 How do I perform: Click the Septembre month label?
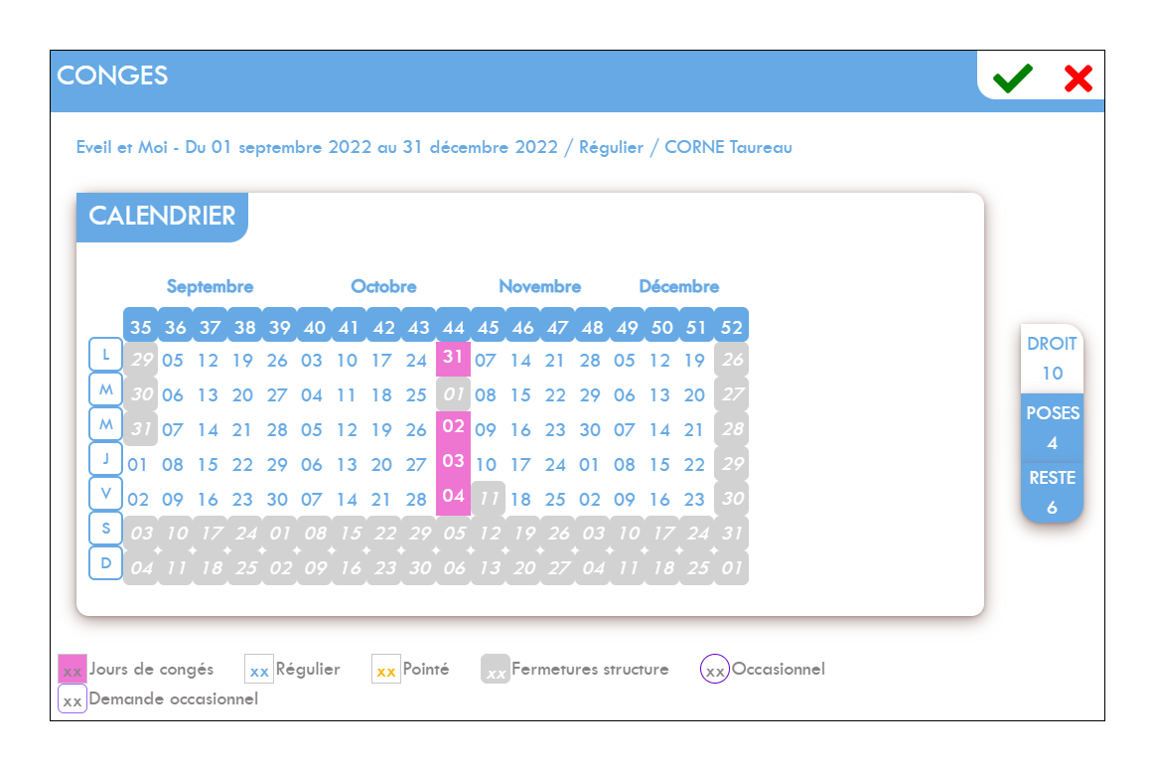tap(210, 286)
